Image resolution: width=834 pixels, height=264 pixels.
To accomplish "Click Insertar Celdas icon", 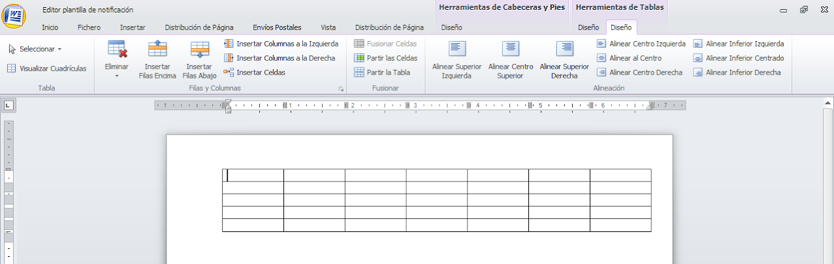I will 229,73.
